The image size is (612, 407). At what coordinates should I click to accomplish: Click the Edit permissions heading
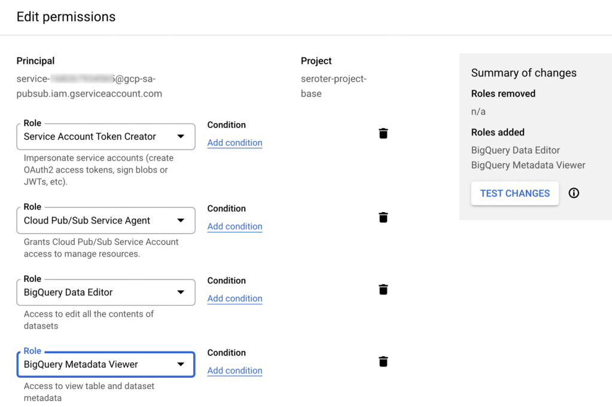pos(66,17)
